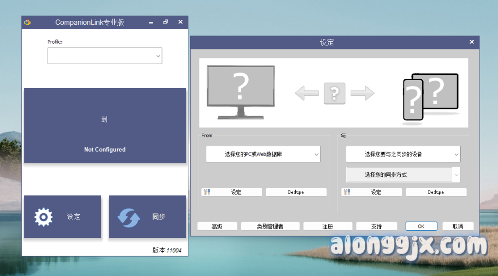Expand the 选择您要与之同步的设备 dropdown
This screenshot has width=498, height=276.
[403, 154]
